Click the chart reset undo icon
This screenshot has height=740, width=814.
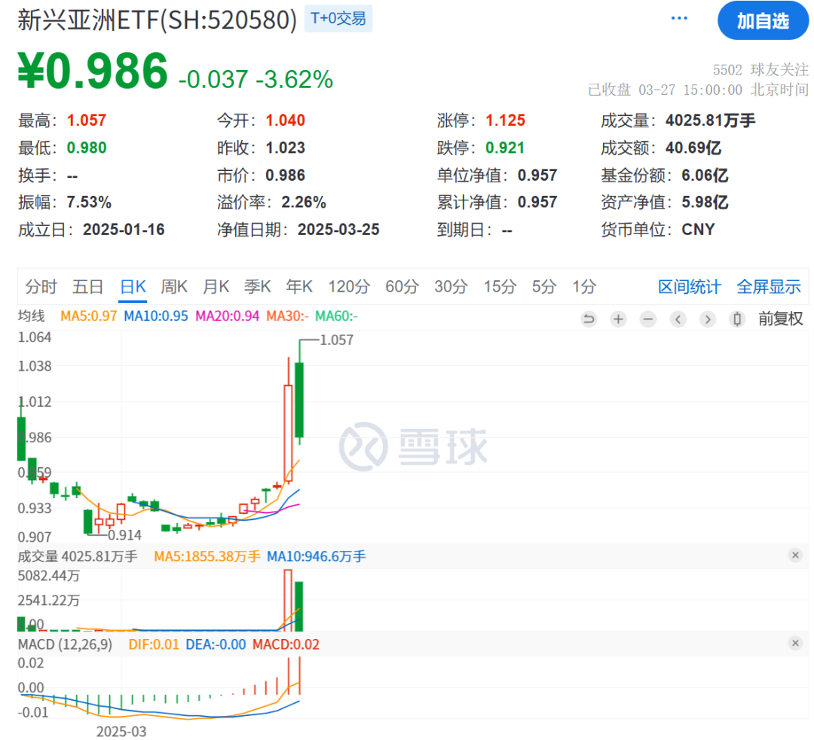[x=589, y=319]
